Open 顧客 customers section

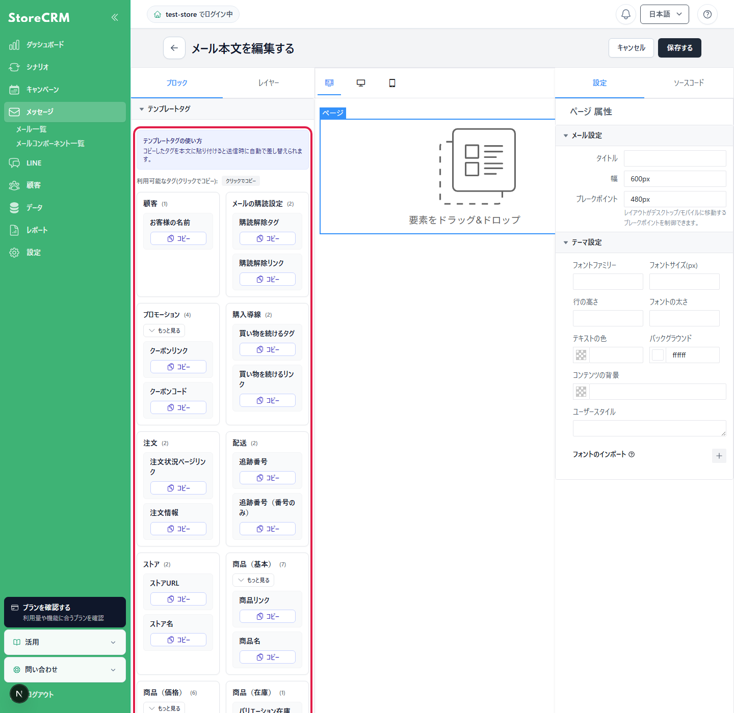65,185
